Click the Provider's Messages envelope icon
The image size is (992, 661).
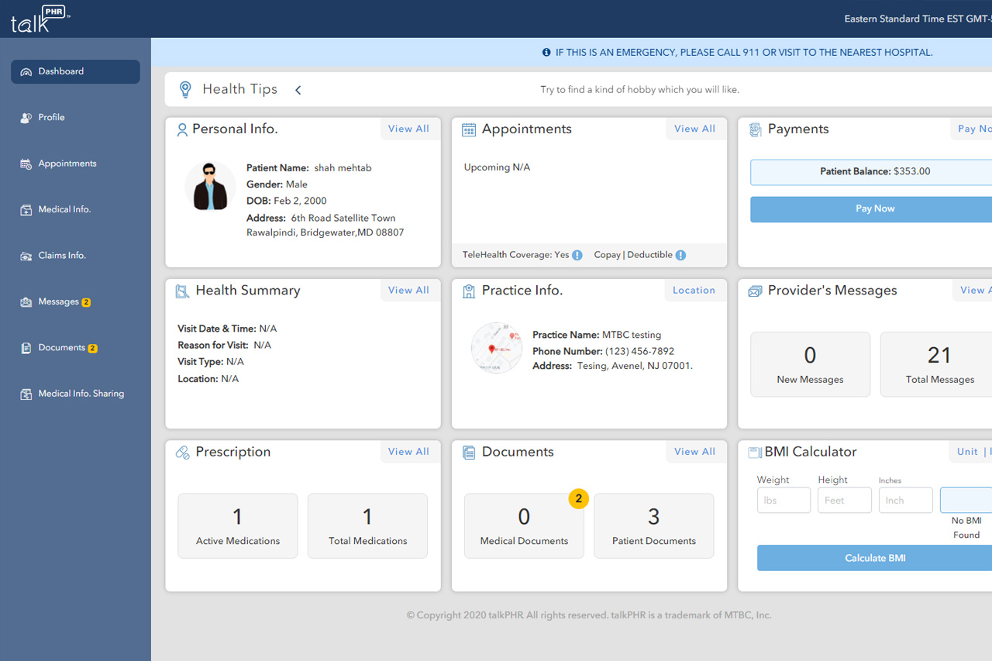(754, 291)
